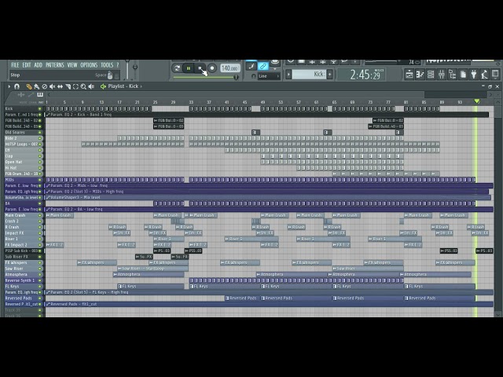Select the playlist delete tool
Screen dimensions: 503x377
(45, 86)
